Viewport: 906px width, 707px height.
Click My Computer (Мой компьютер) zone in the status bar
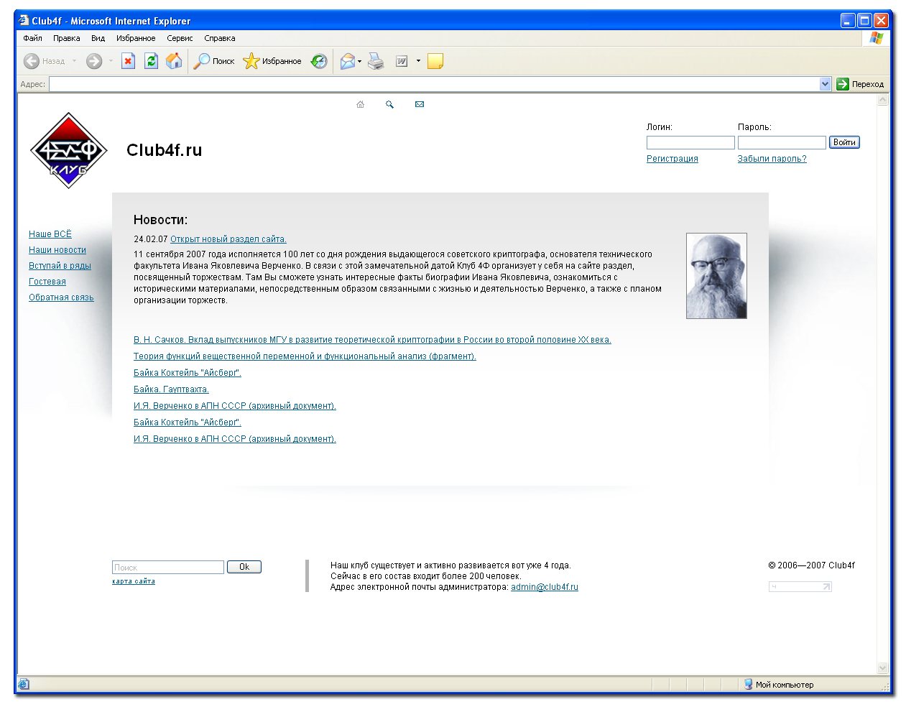coord(779,685)
